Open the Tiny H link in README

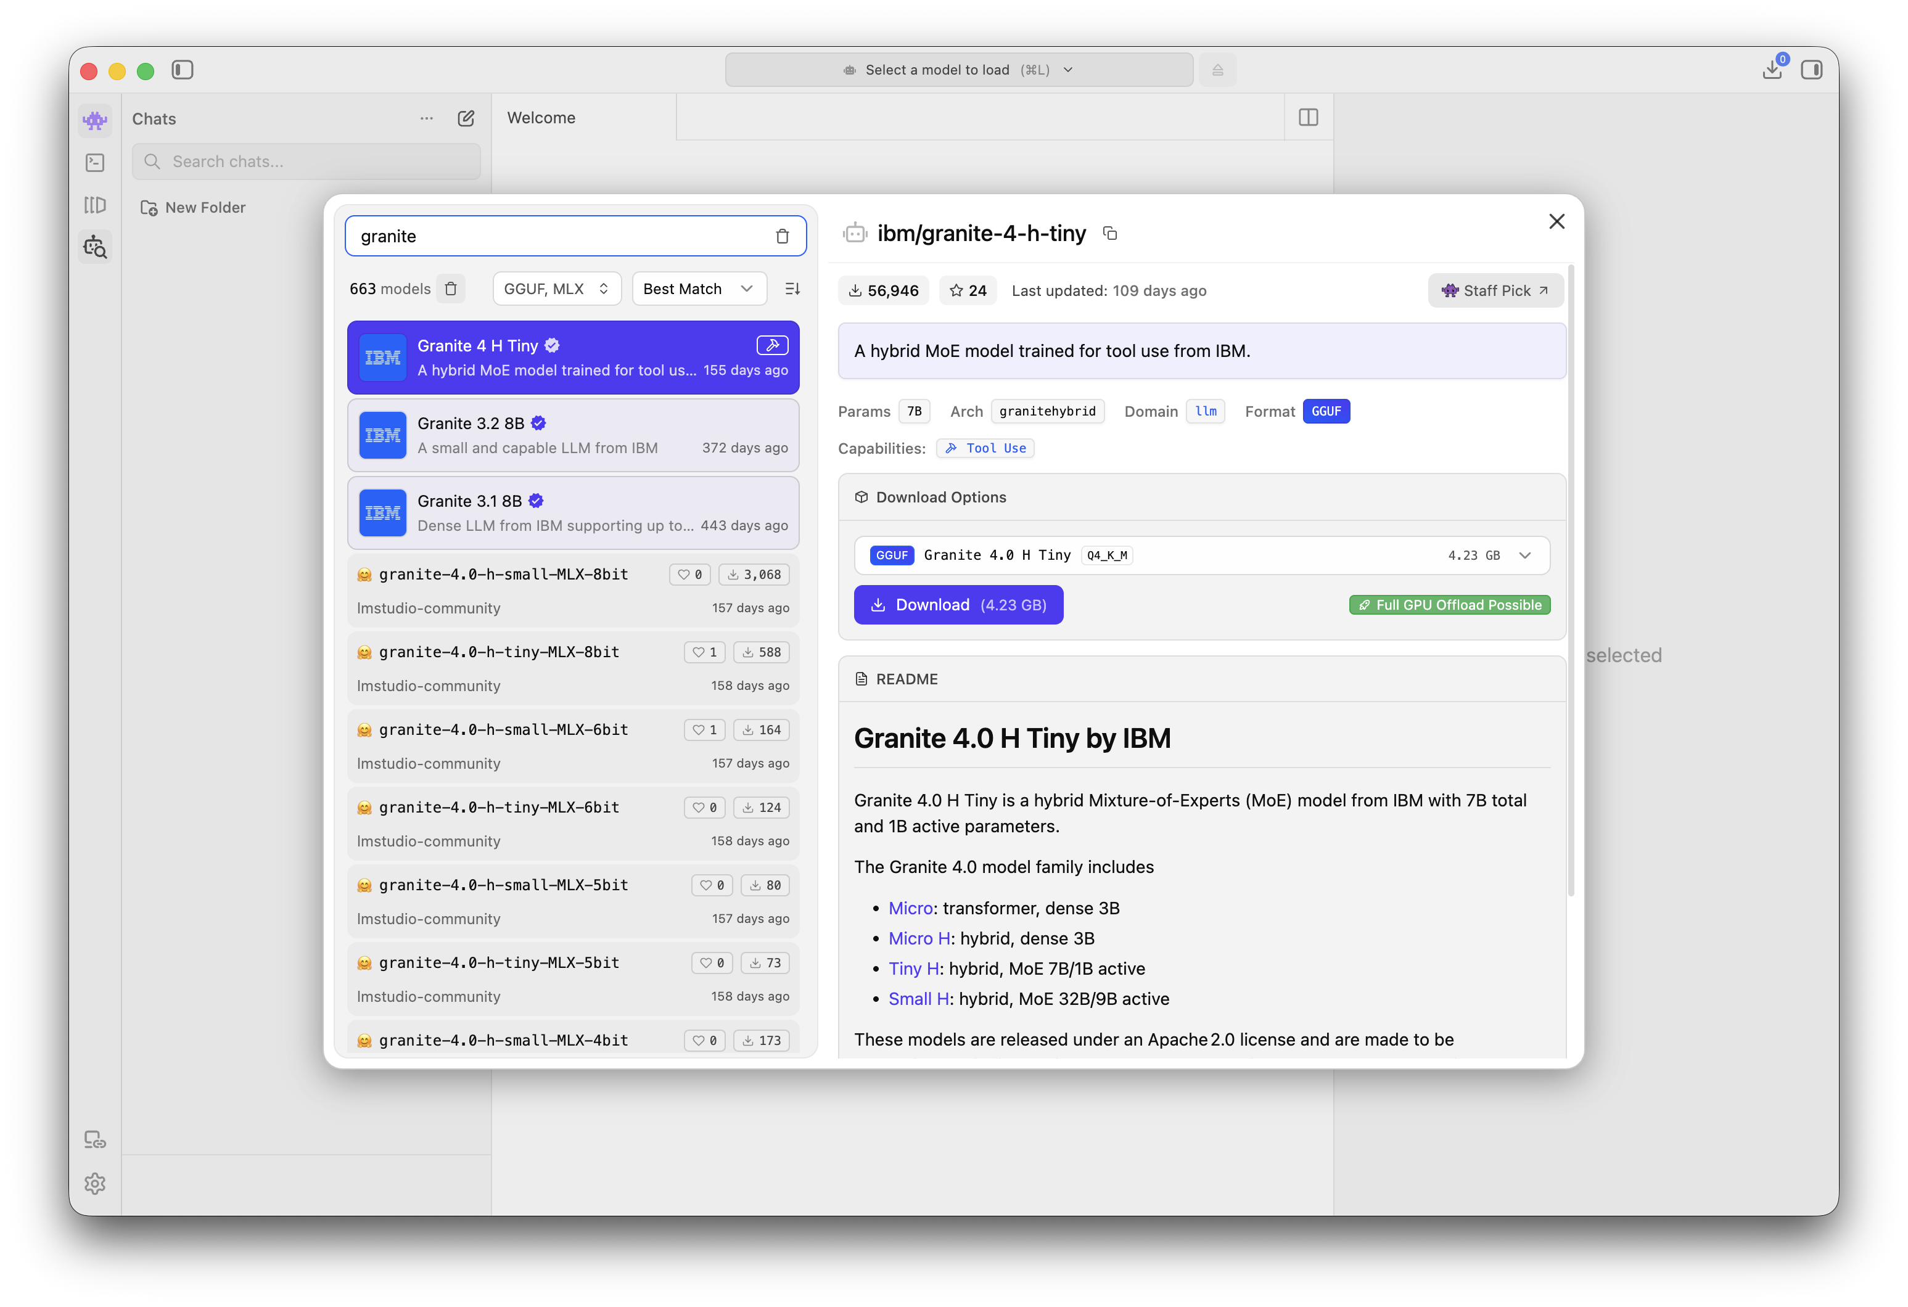(x=913, y=969)
